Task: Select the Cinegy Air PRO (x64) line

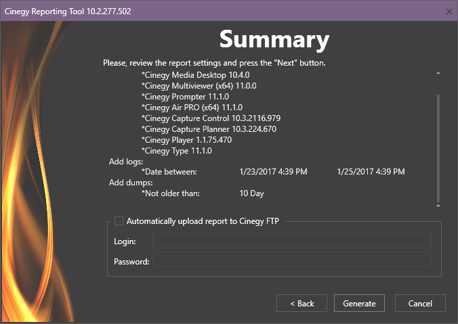Action: [x=192, y=108]
